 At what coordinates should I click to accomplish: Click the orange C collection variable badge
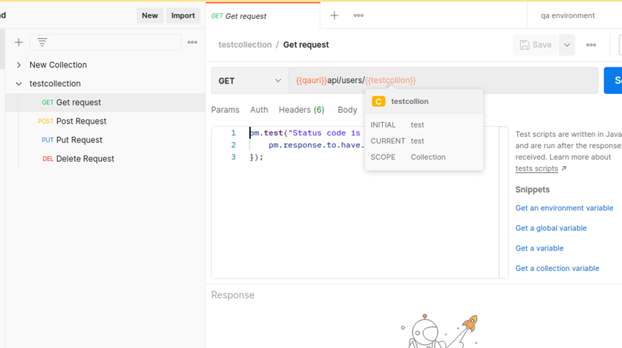pos(378,102)
